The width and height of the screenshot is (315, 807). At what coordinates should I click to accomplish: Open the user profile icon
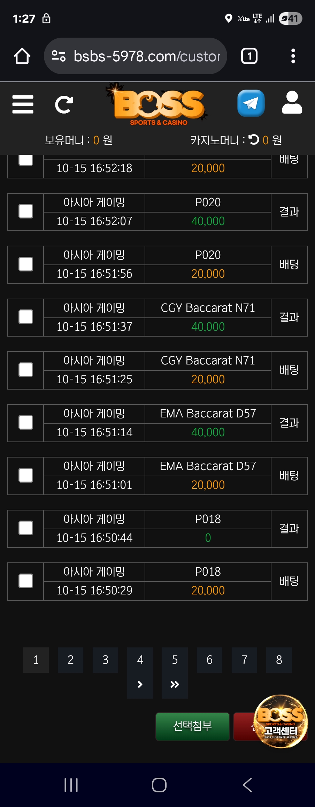[x=292, y=103]
